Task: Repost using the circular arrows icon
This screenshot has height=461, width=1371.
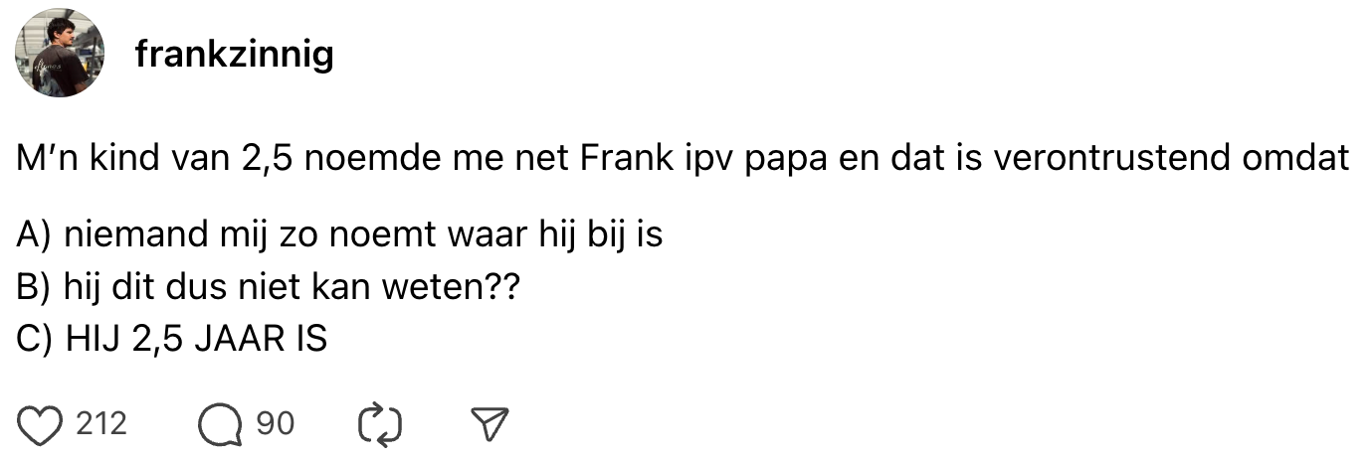Action: [x=379, y=425]
